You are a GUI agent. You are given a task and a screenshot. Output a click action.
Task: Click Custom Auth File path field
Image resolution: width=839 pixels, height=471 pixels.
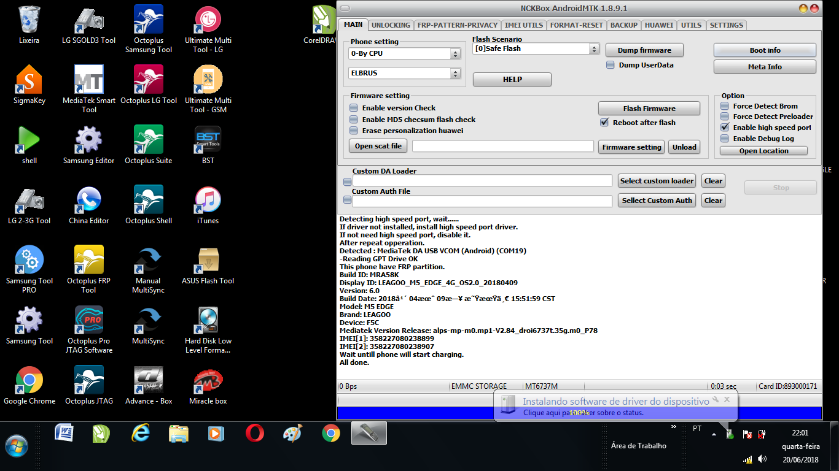coord(482,201)
